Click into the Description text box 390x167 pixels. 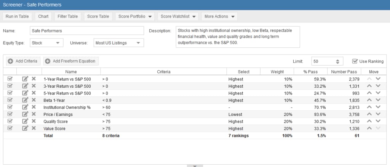pos(238,37)
